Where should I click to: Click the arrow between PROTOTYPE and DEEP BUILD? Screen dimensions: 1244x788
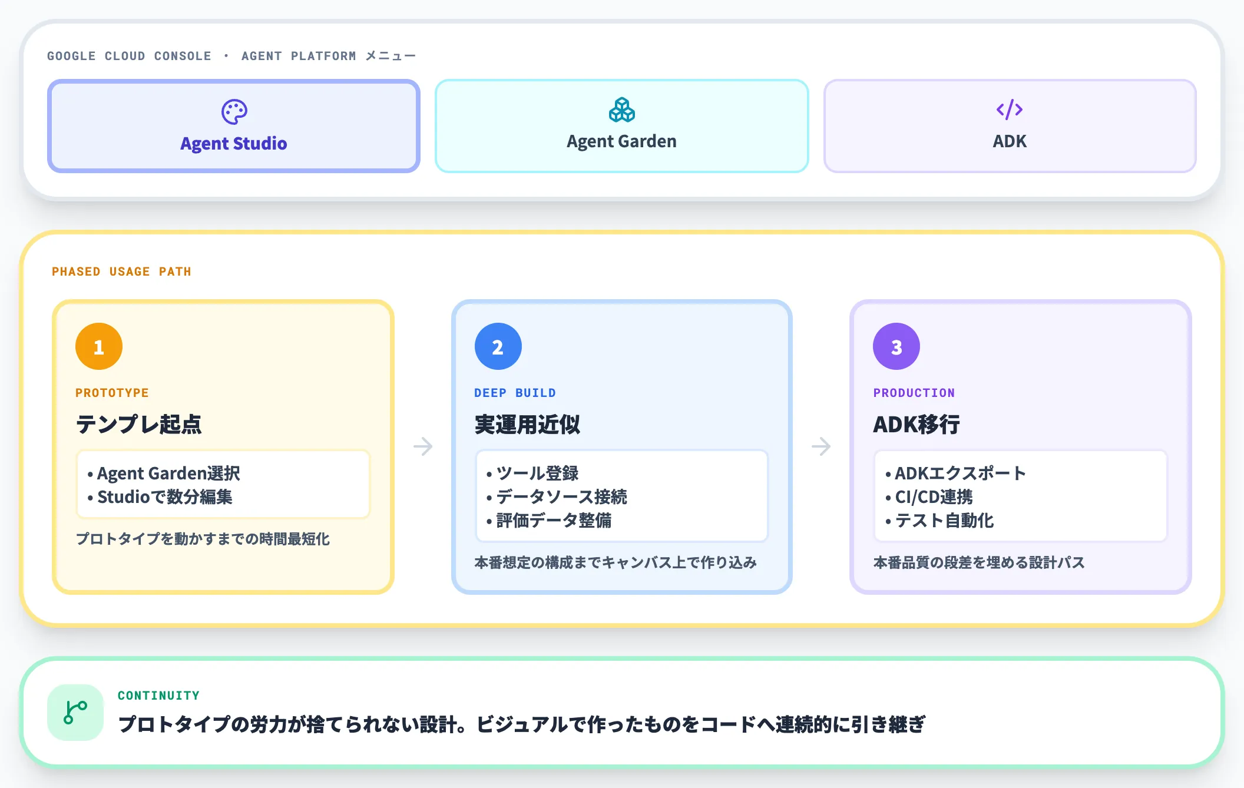coord(423,446)
